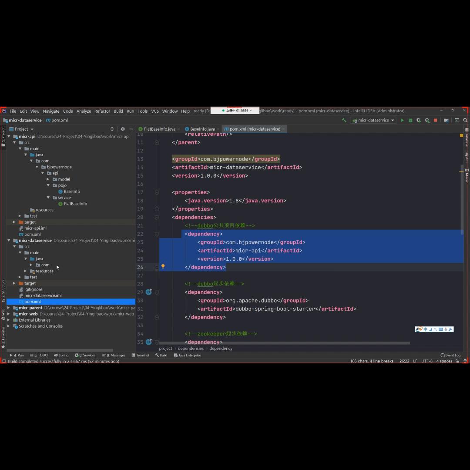Build project using the hammer icon

[344, 121]
